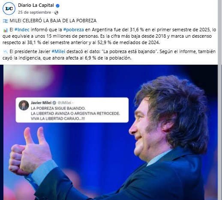
Task: Open the Diario La Capital page name
Action: 36,6
